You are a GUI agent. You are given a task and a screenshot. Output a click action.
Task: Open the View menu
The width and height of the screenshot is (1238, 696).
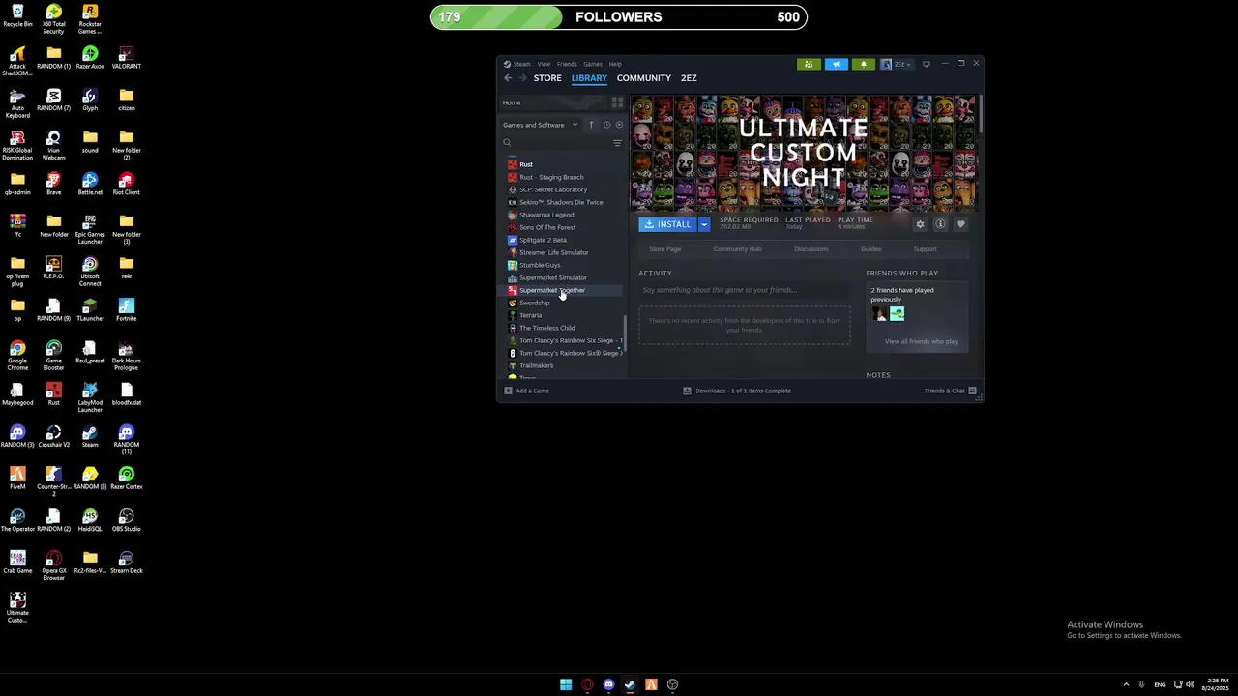pos(544,64)
